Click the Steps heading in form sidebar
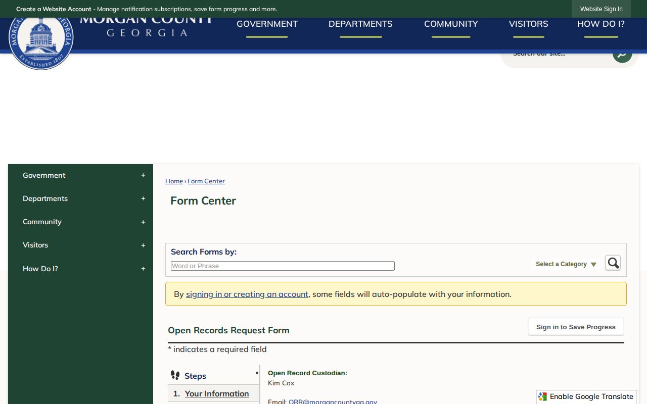 [195, 376]
